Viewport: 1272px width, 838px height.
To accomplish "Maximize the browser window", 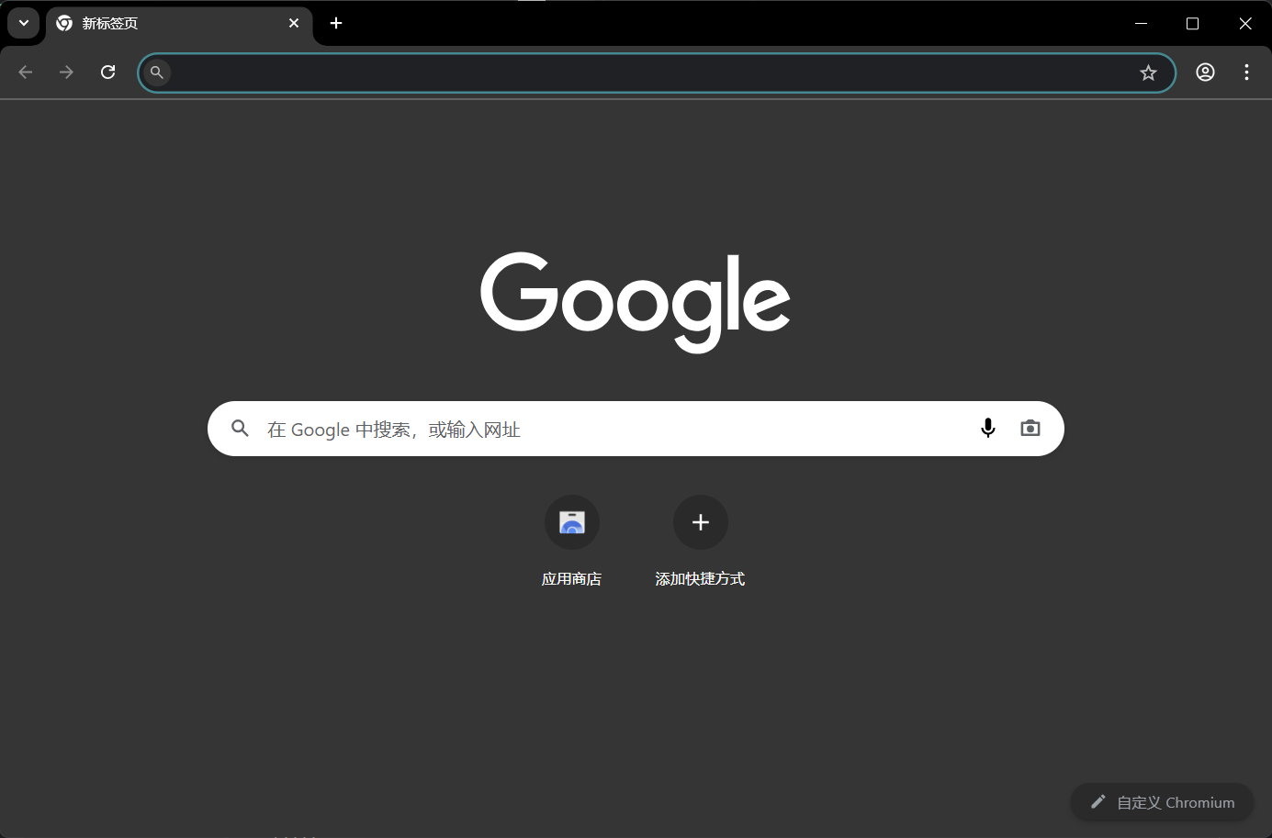I will (x=1193, y=23).
